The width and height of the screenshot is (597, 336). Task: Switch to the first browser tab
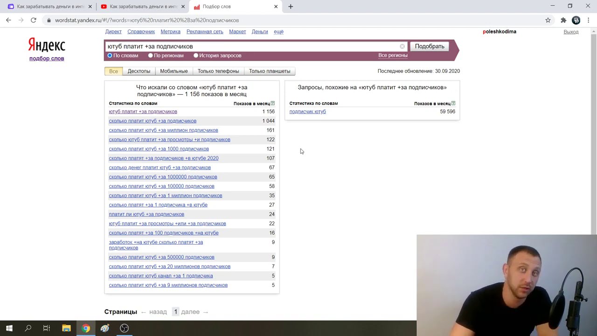click(50, 7)
